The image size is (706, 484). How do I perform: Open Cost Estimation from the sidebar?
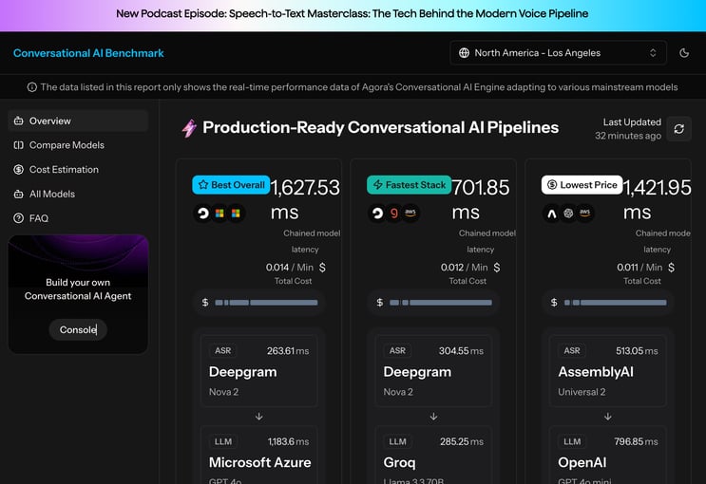(x=78, y=170)
